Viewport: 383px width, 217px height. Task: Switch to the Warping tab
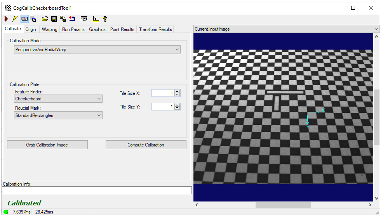[x=49, y=29]
